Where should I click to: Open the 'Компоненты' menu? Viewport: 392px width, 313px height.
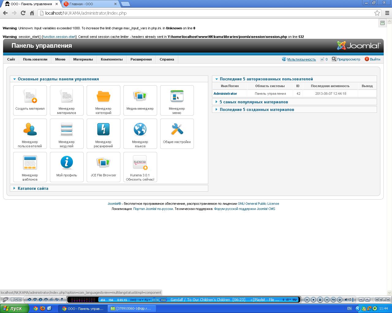[111, 59]
